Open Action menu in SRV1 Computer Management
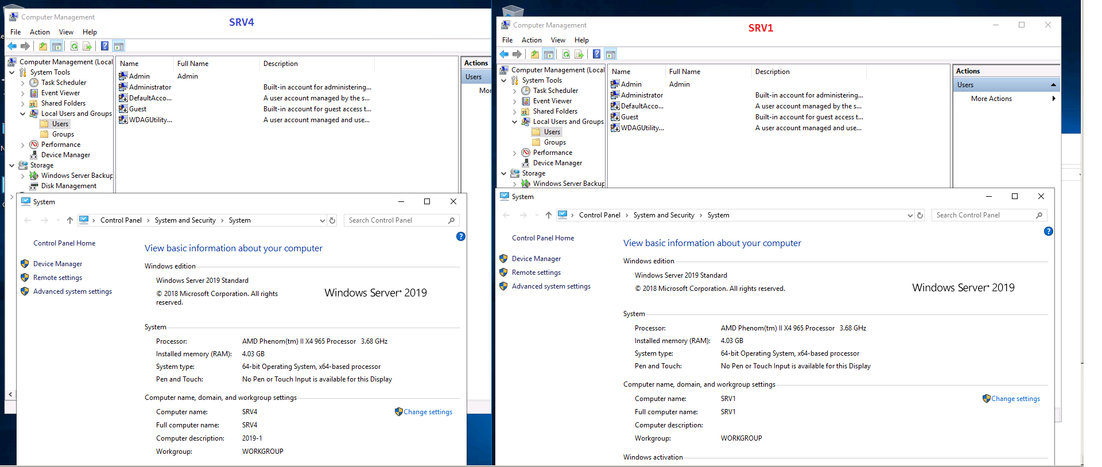1102x467 pixels. pyautogui.click(x=531, y=40)
